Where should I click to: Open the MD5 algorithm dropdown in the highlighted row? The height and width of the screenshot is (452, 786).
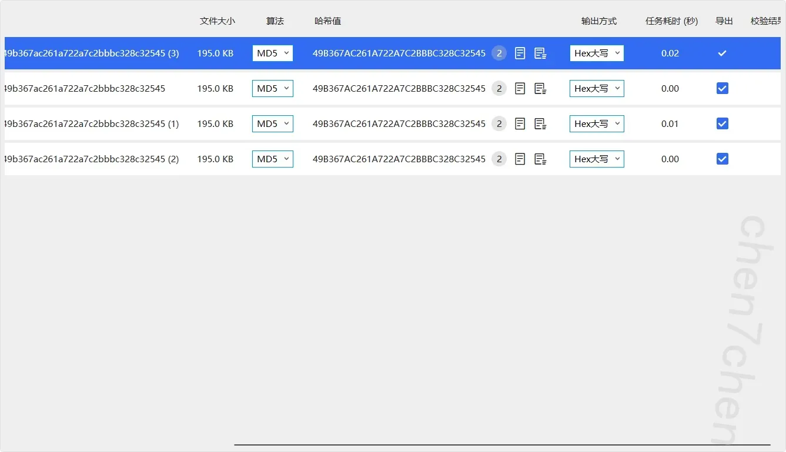coord(273,53)
